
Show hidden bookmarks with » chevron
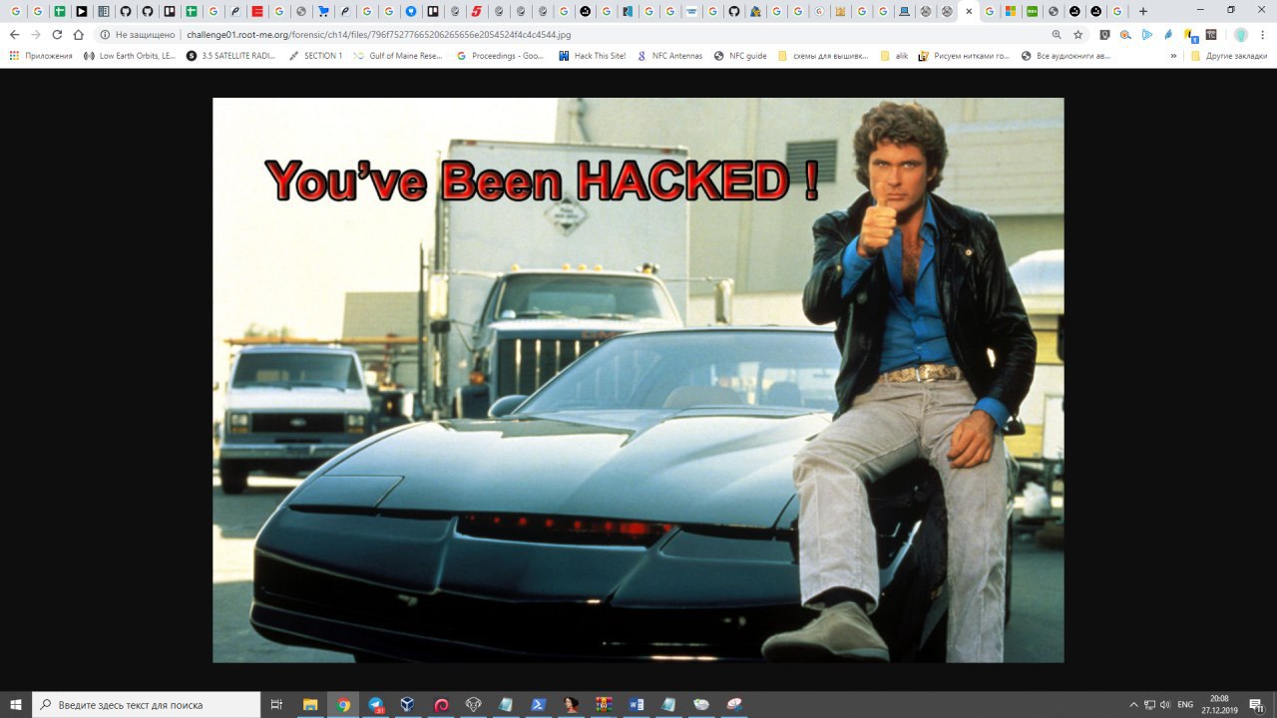1174,56
